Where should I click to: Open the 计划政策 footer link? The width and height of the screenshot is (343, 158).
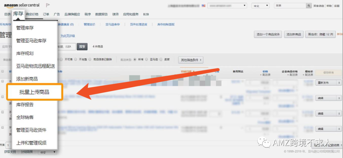[27, 152]
